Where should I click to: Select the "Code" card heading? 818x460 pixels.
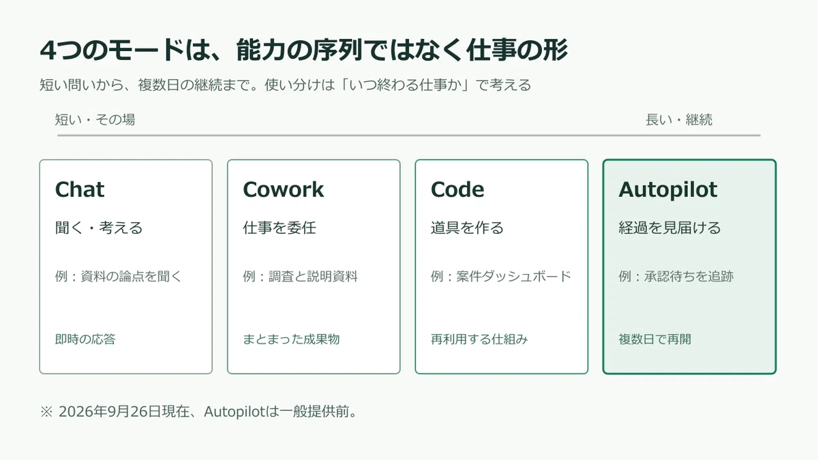point(457,189)
